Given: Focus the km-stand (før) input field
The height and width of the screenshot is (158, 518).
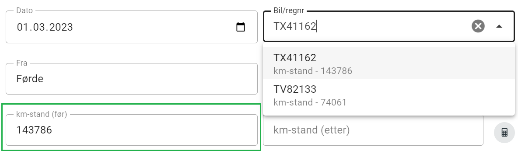Looking at the screenshot, I should 132,130.
